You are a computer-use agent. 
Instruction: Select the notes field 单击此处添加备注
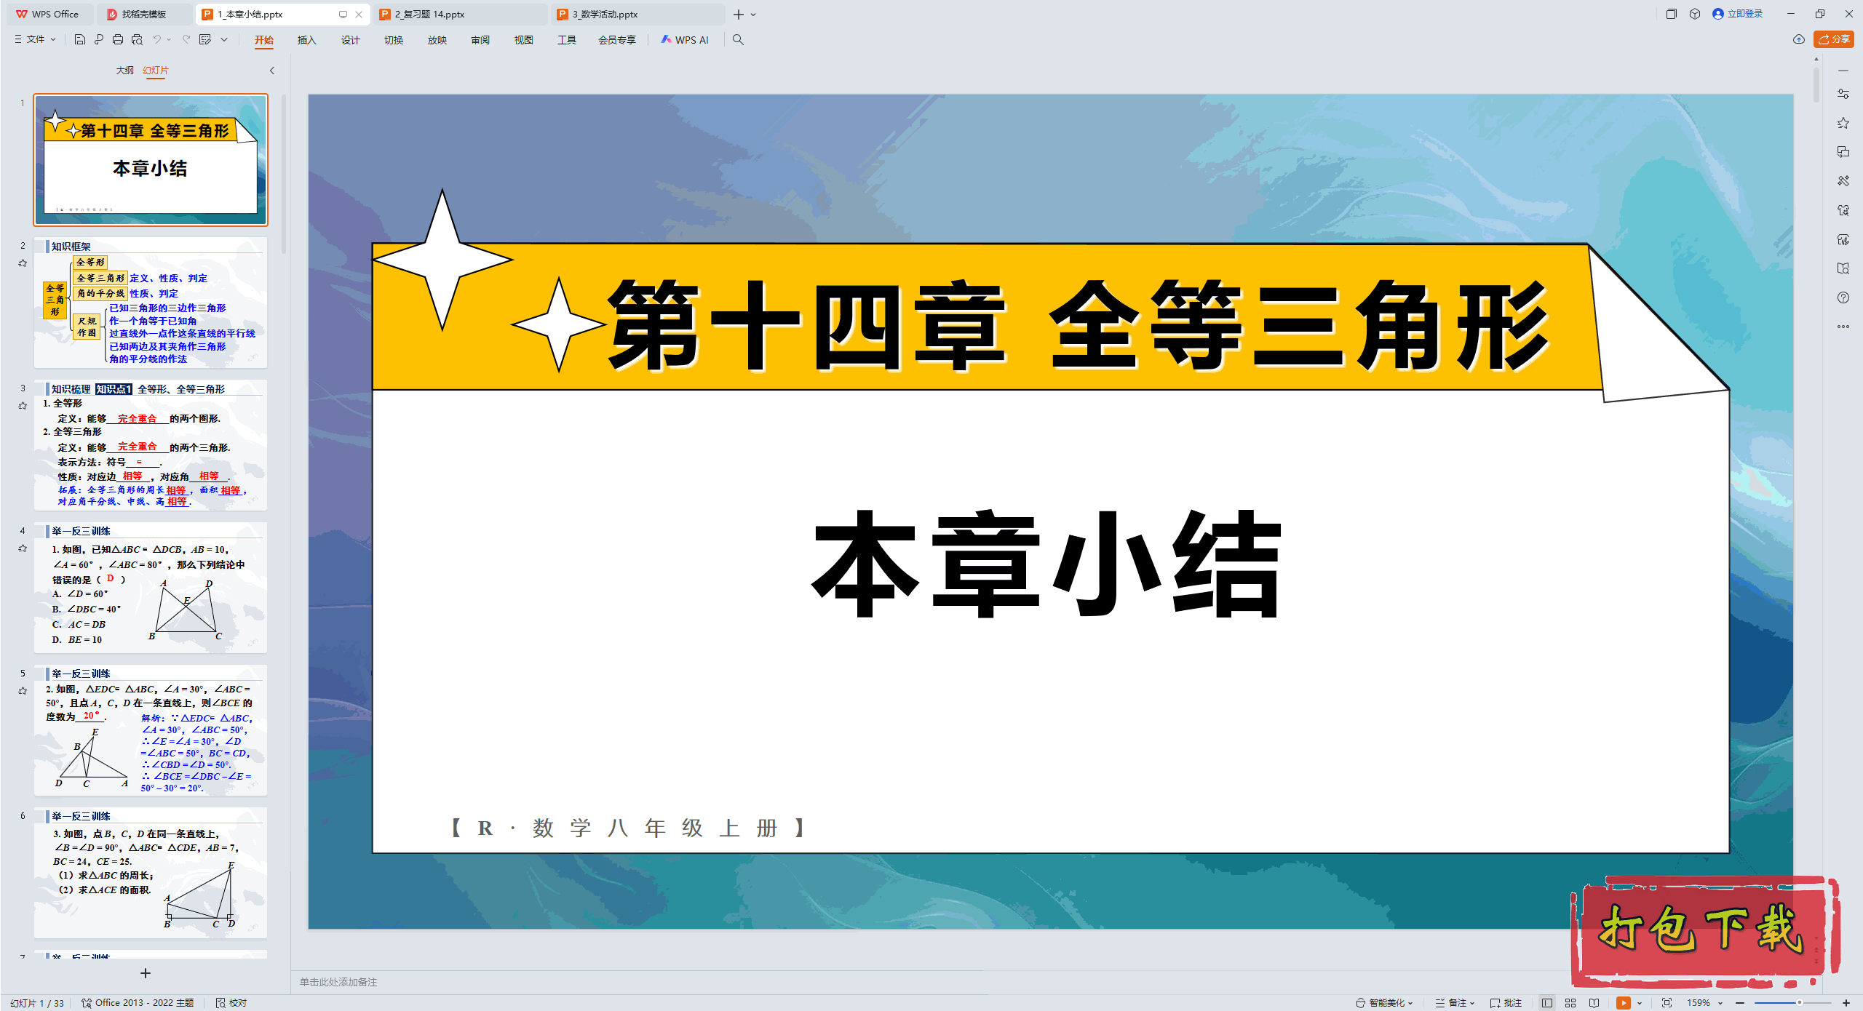(338, 982)
